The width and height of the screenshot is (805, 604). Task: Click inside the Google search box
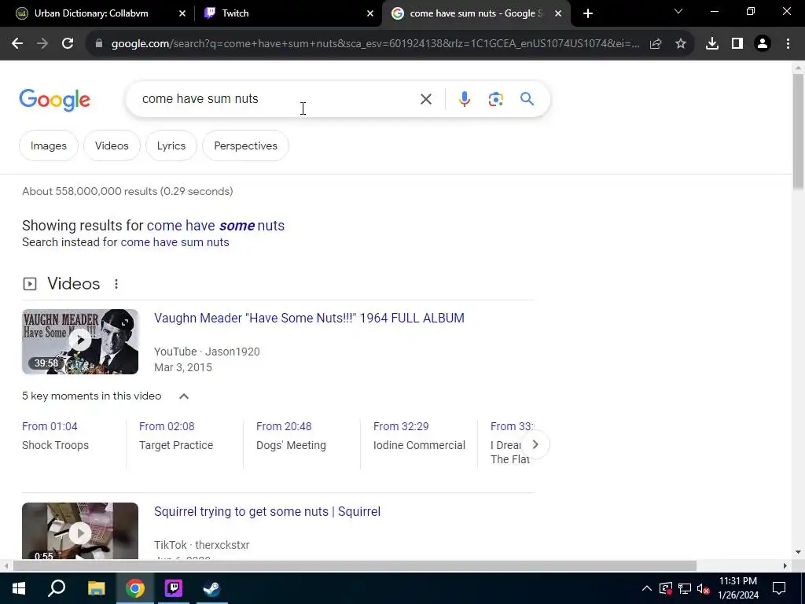click(278, 99)
